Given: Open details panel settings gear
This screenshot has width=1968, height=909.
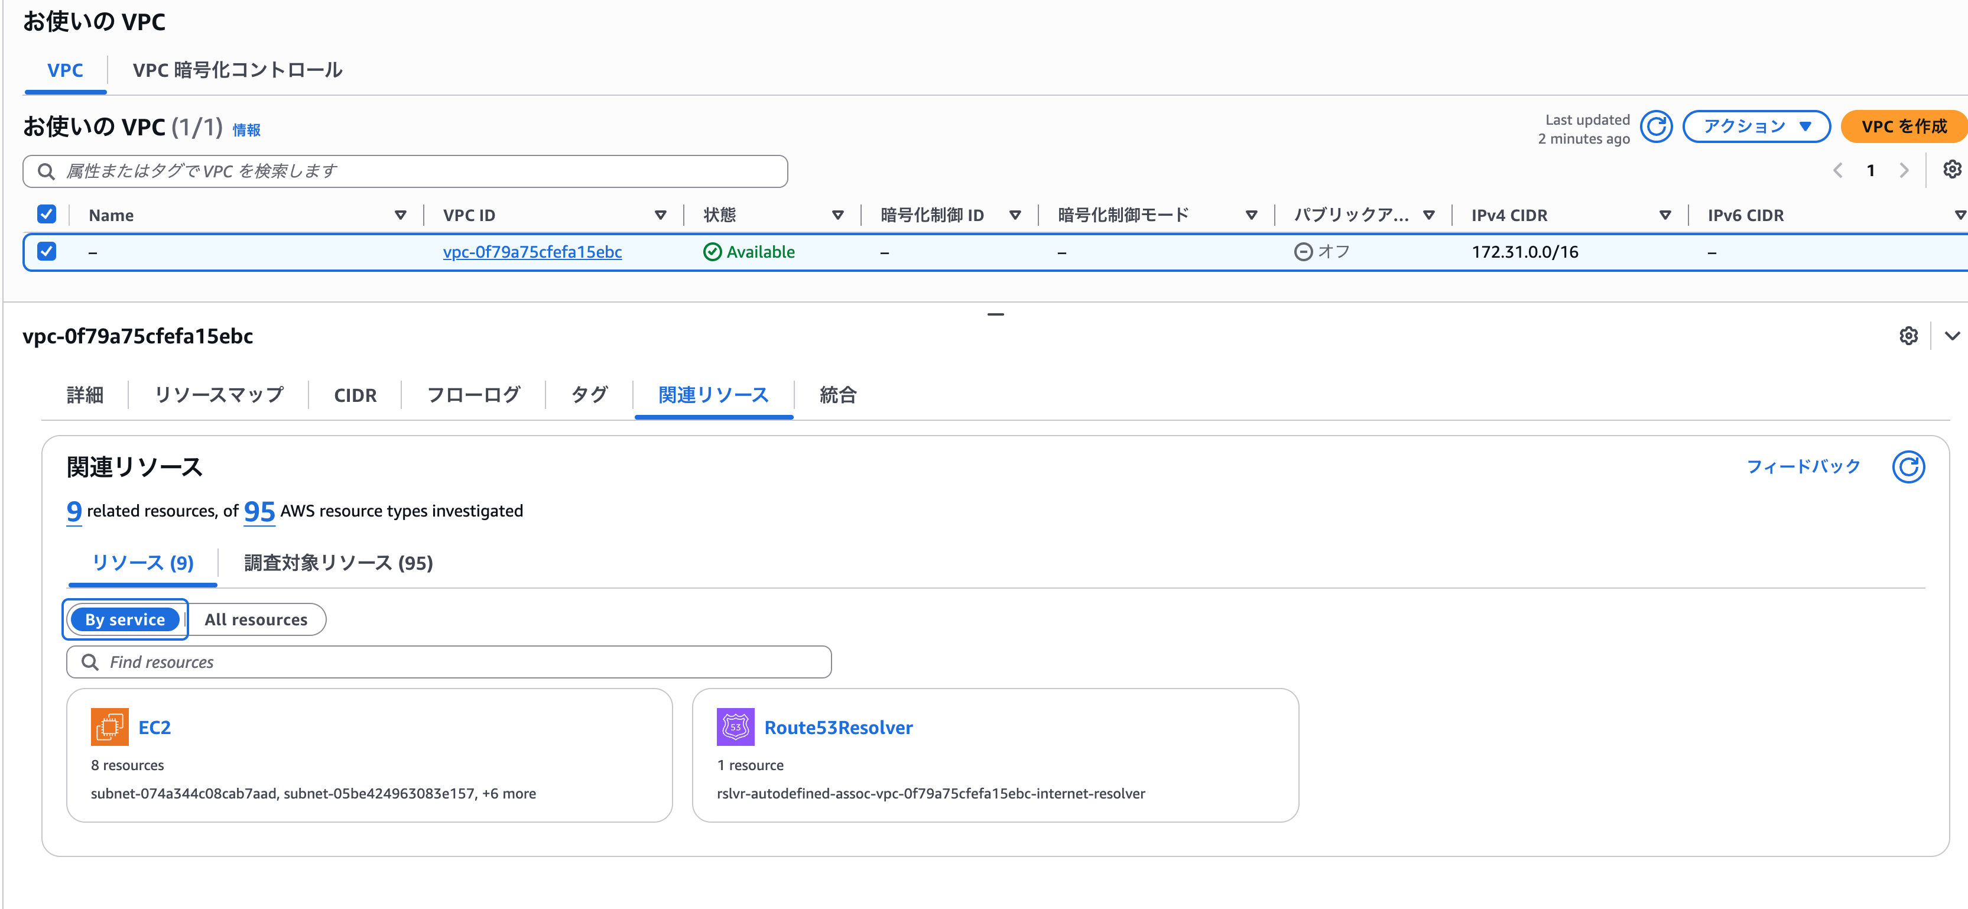Looking at the screenshot, I should coord(1908,336).
